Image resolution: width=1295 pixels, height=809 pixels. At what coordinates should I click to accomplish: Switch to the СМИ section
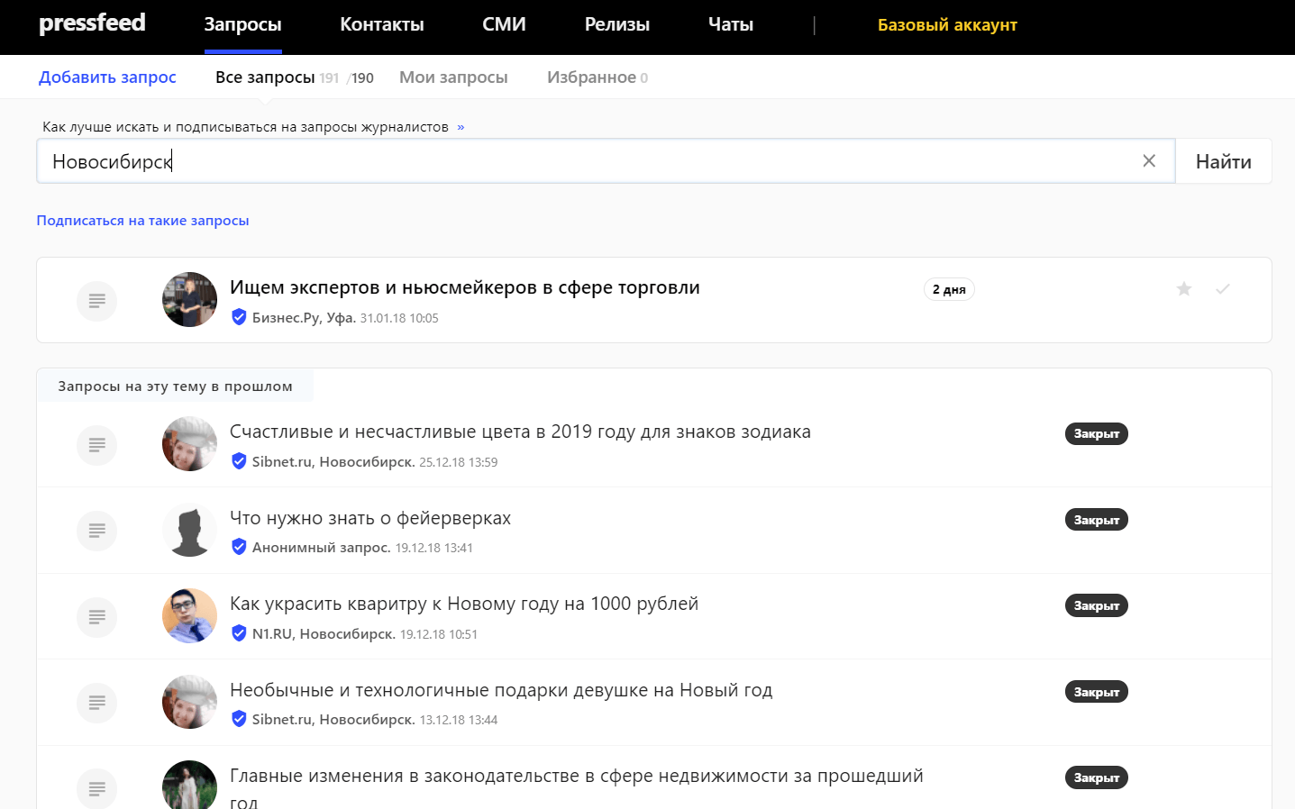504,25
